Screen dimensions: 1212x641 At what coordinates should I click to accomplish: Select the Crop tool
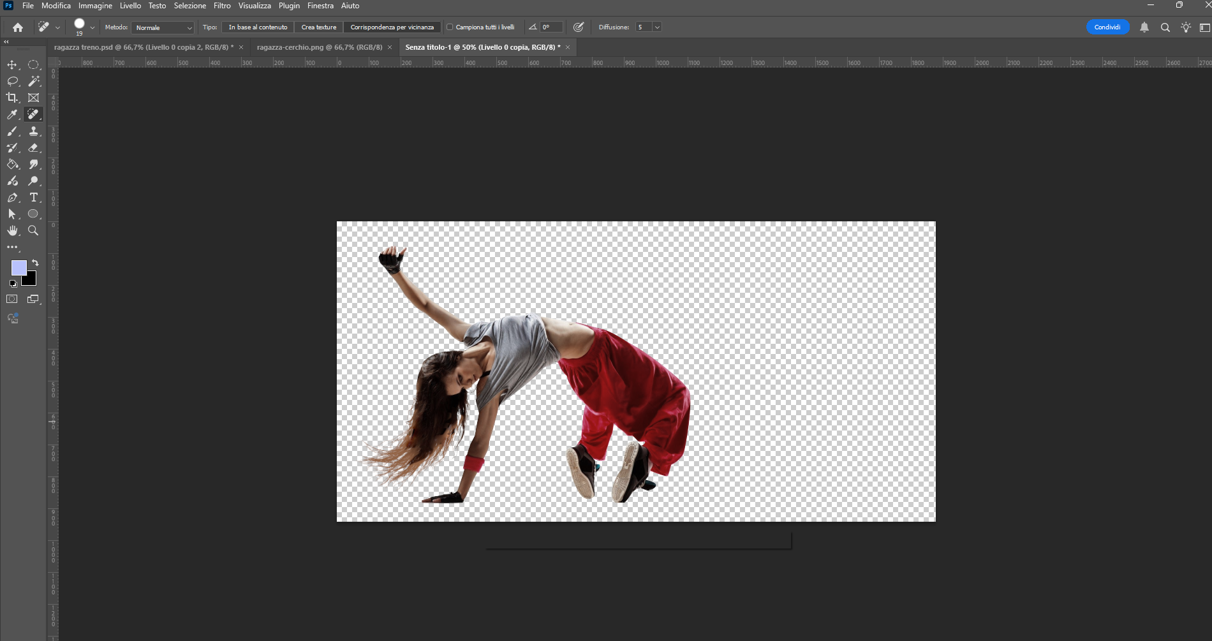coord(12,98)
